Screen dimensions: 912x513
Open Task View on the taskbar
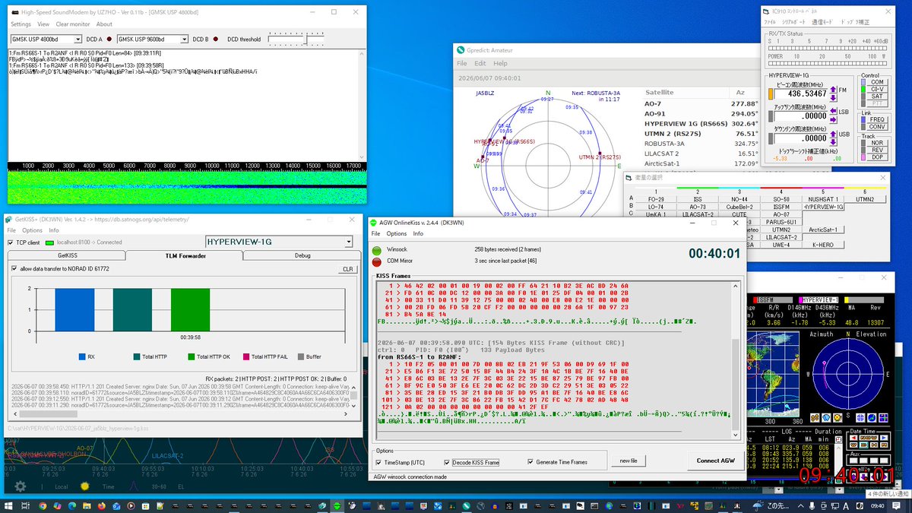[x=25, y=506]
